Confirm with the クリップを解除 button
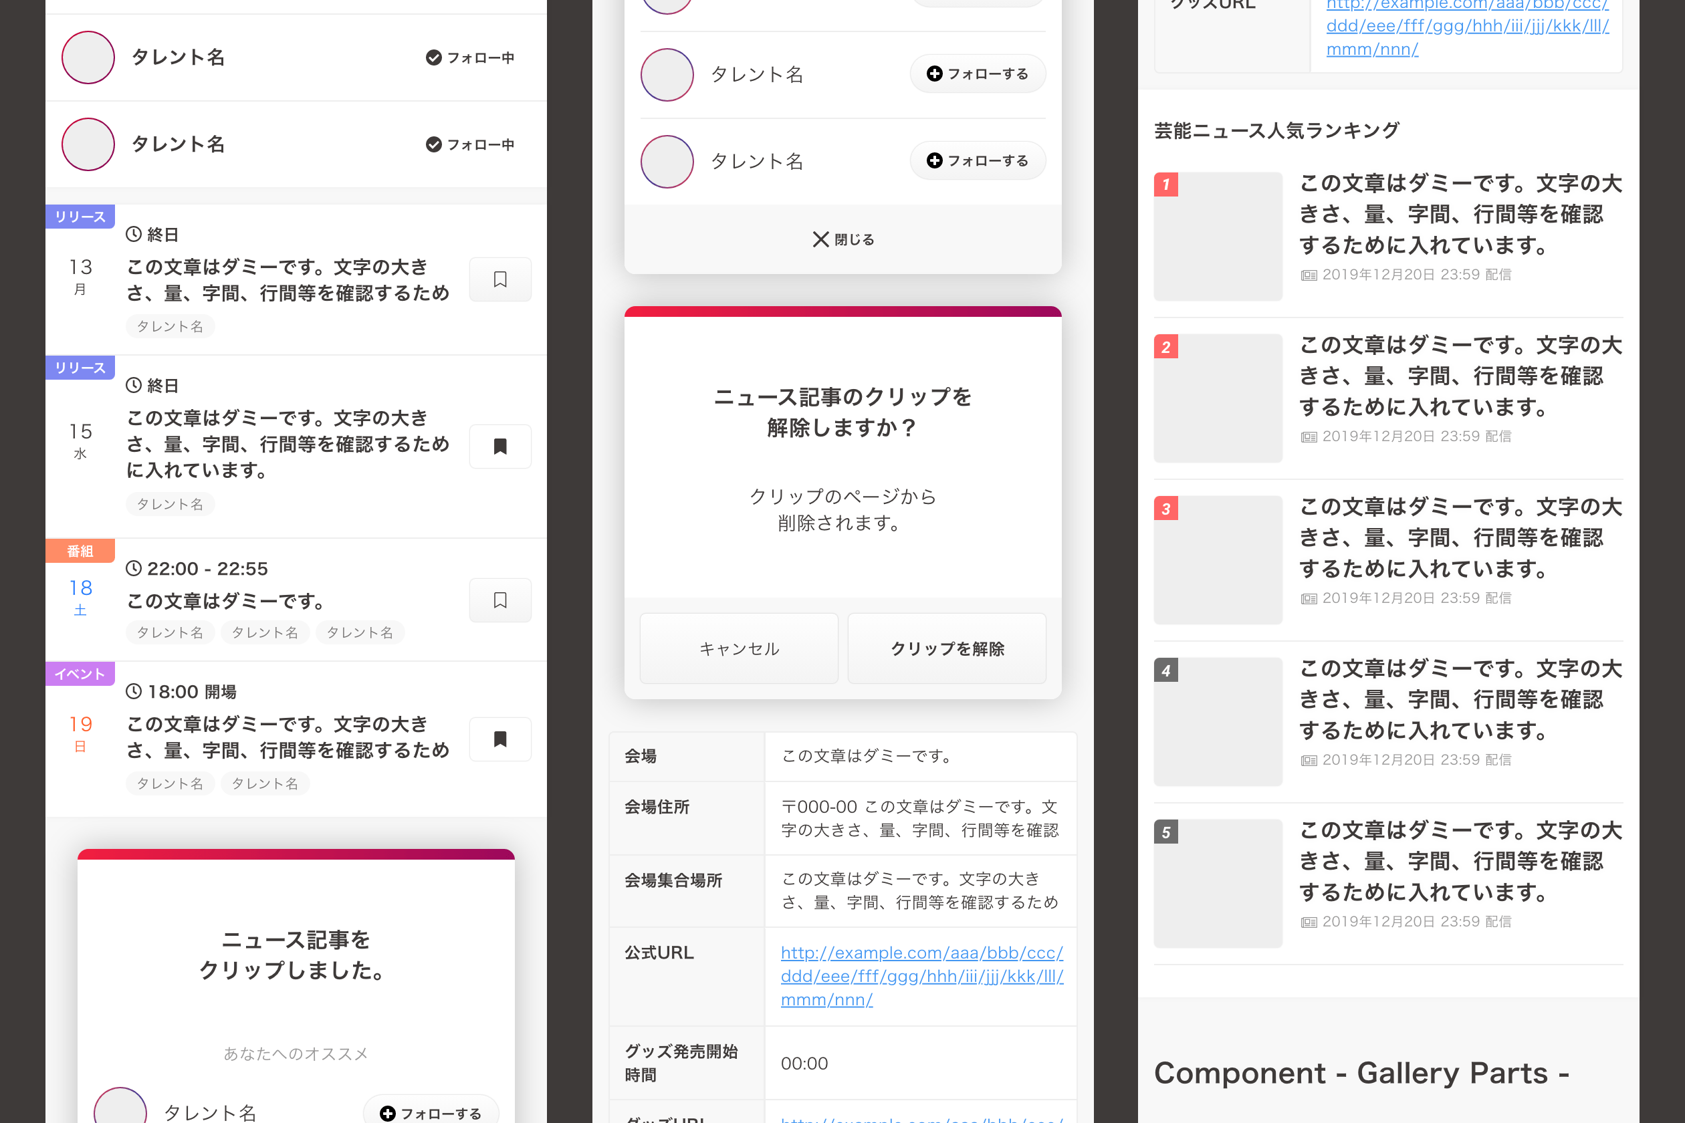This screenshot has height=1123, width=1685. point(947,648)
